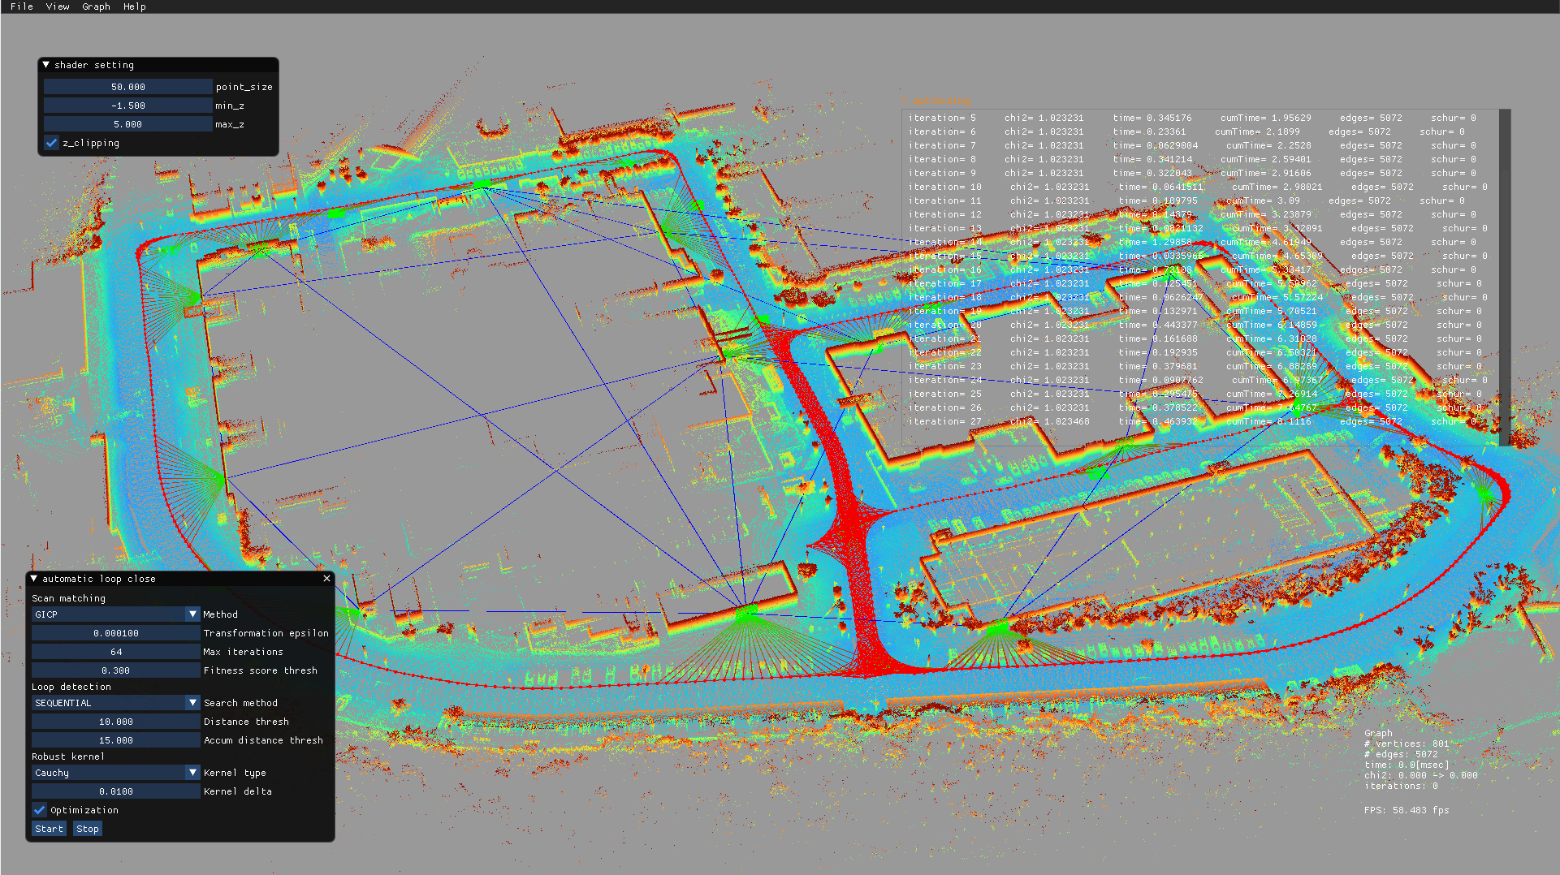Viewport: 1560px width, 875px height.
Task: Adjust the min_z slider
Action: pyautogui.click(x=128, y=106)
